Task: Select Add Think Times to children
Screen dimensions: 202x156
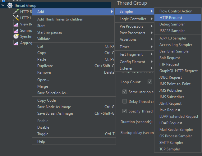Action: [x=73, y=19]
